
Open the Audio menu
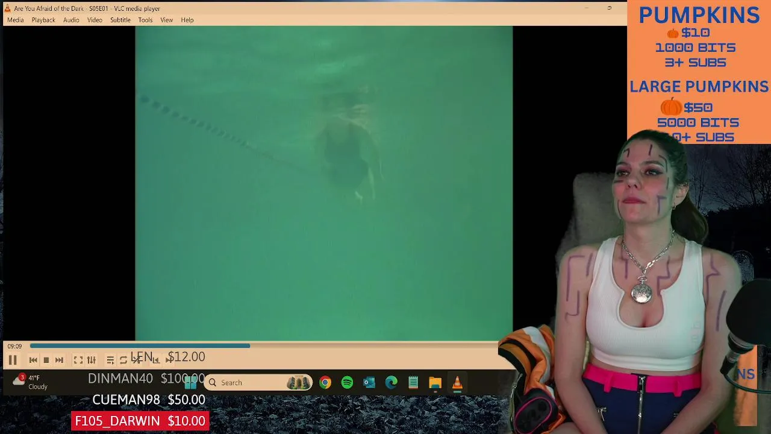pos(71,20)
